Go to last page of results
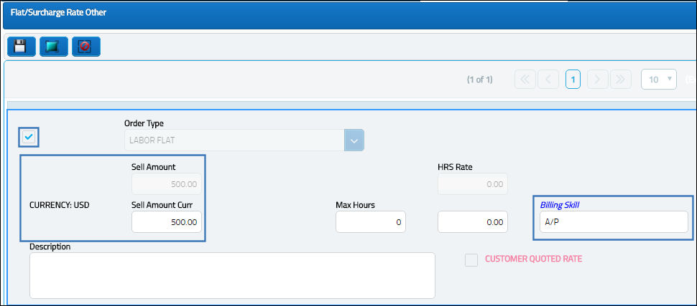Image resolution: width=697 pixels, height=306 pixels. (621, 80)
